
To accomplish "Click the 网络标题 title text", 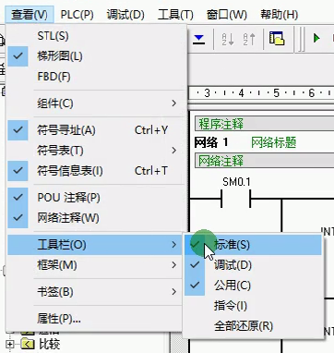I will [x=273, y=142].
